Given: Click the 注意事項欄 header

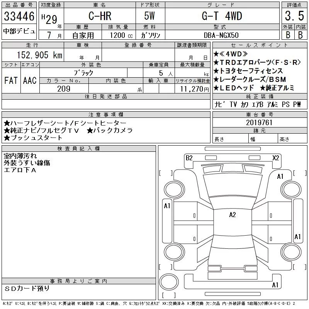Looking at the screenshot, I should [x=106, y=114].
